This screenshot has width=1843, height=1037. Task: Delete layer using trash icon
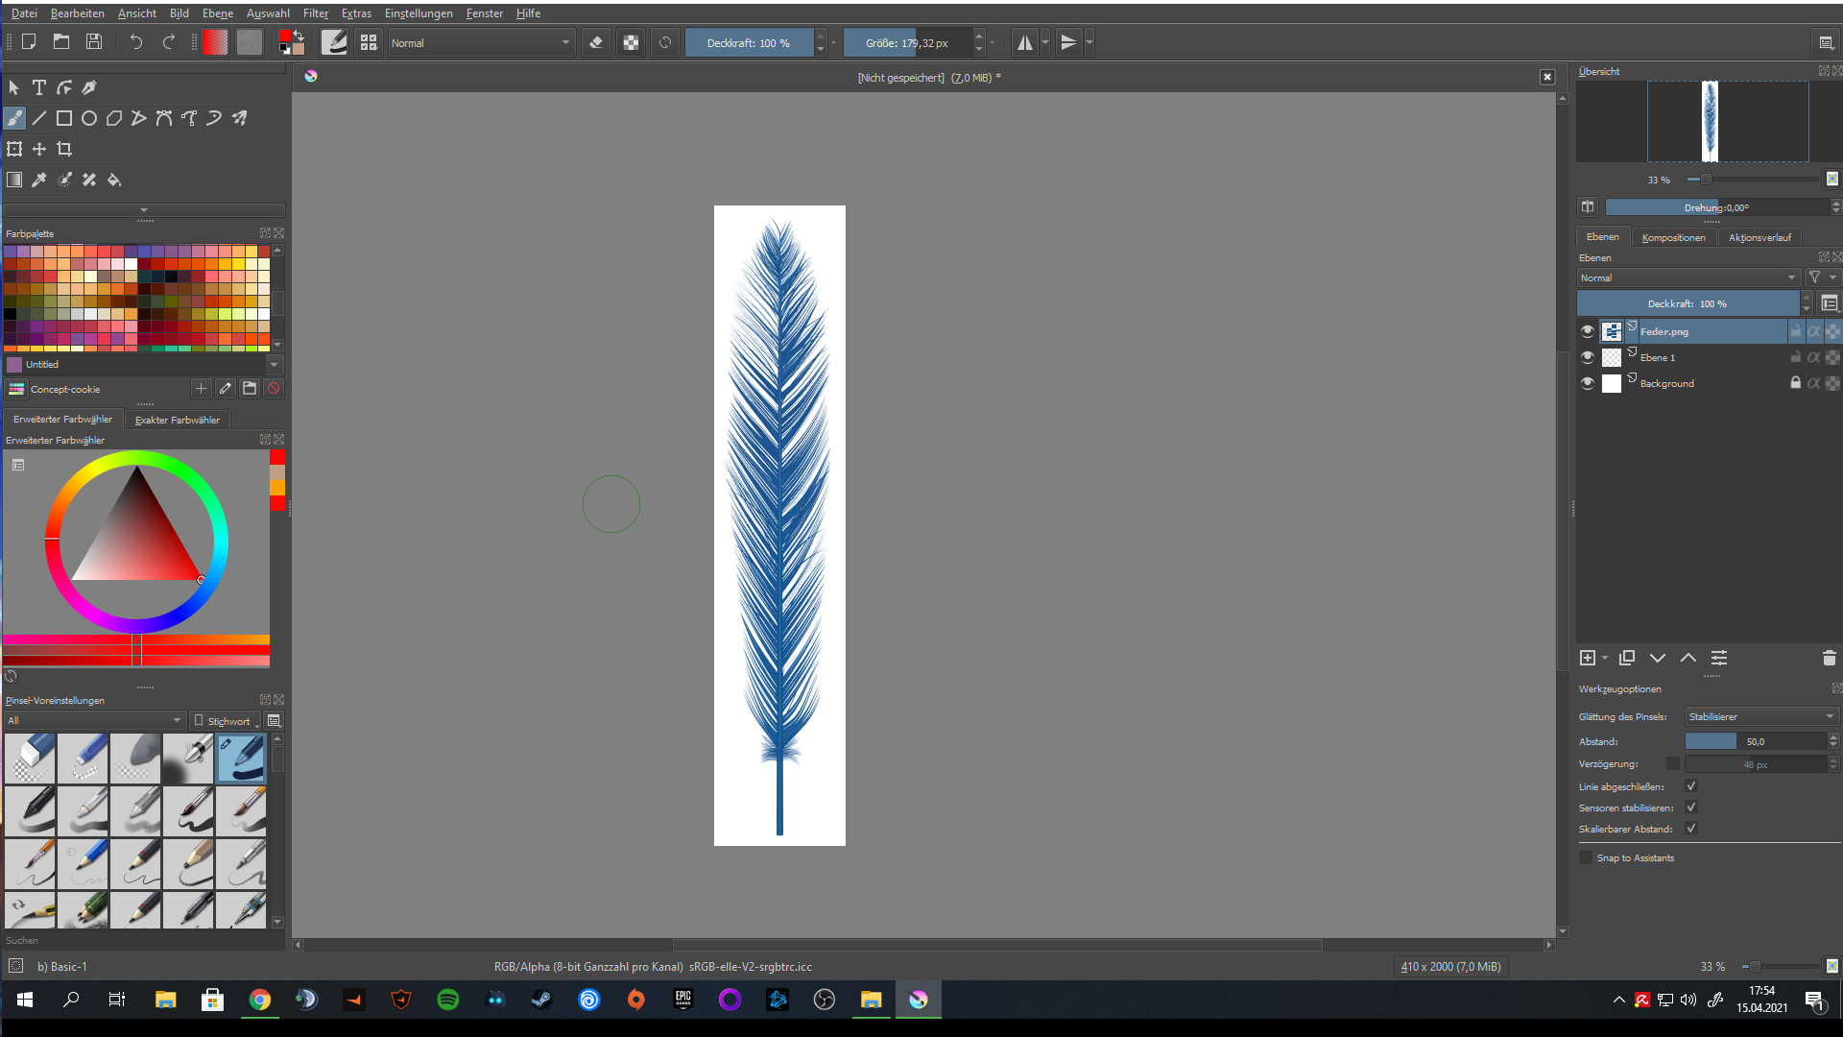[x=1829, y=658]
